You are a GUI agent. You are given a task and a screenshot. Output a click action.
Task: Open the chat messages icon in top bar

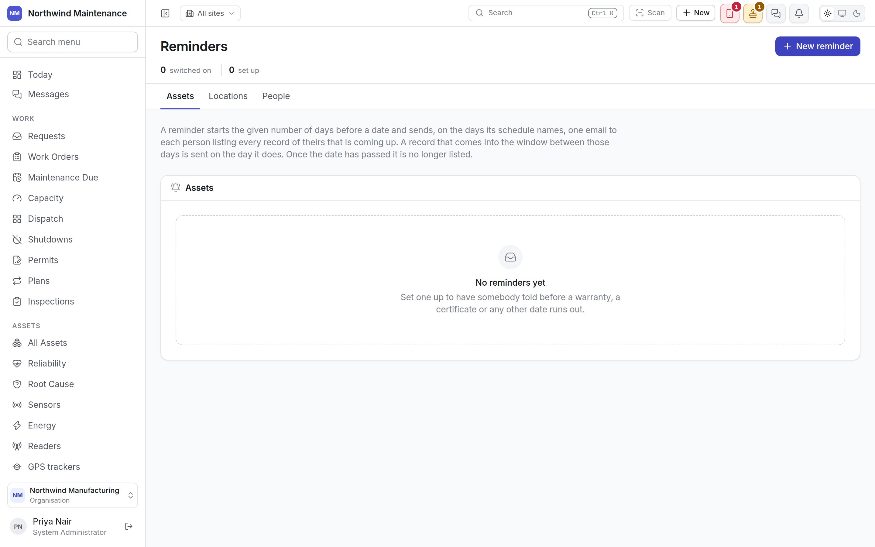(x=776, y=13)
